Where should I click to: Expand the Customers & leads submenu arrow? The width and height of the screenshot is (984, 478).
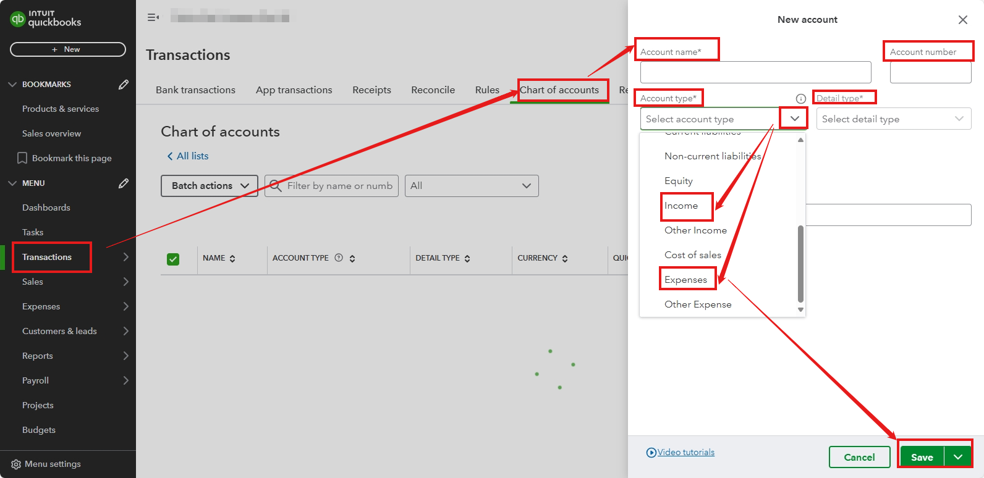coord(125,331)
